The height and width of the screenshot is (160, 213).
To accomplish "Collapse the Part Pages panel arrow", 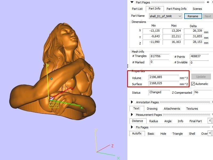I will (132, 2).
